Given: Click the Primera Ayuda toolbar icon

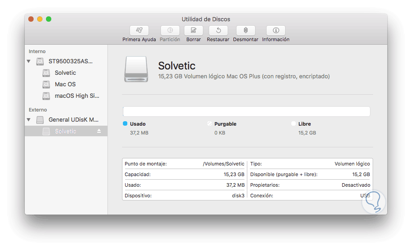Looking at the screenshot, I should 139,31.
